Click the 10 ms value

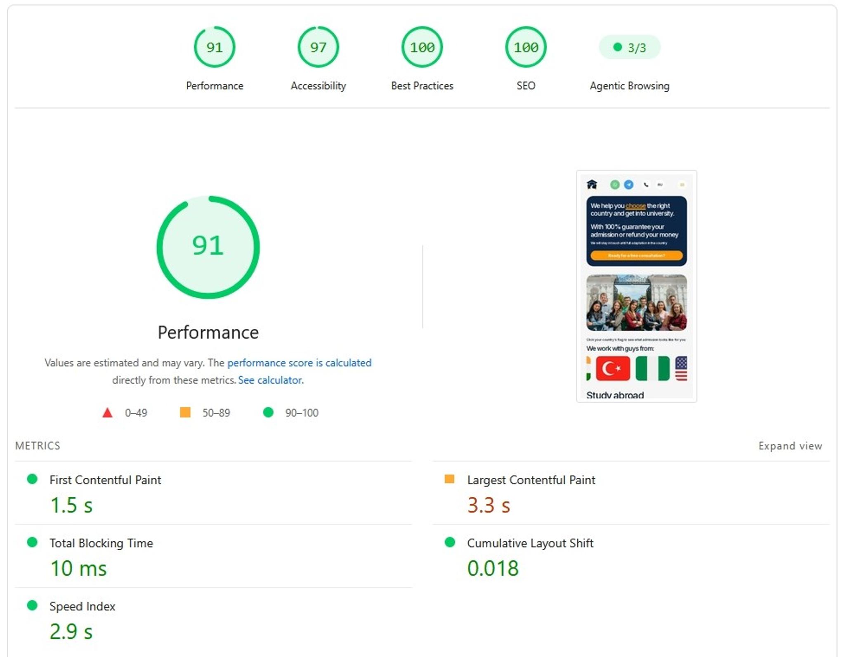[x=78, y=568]
